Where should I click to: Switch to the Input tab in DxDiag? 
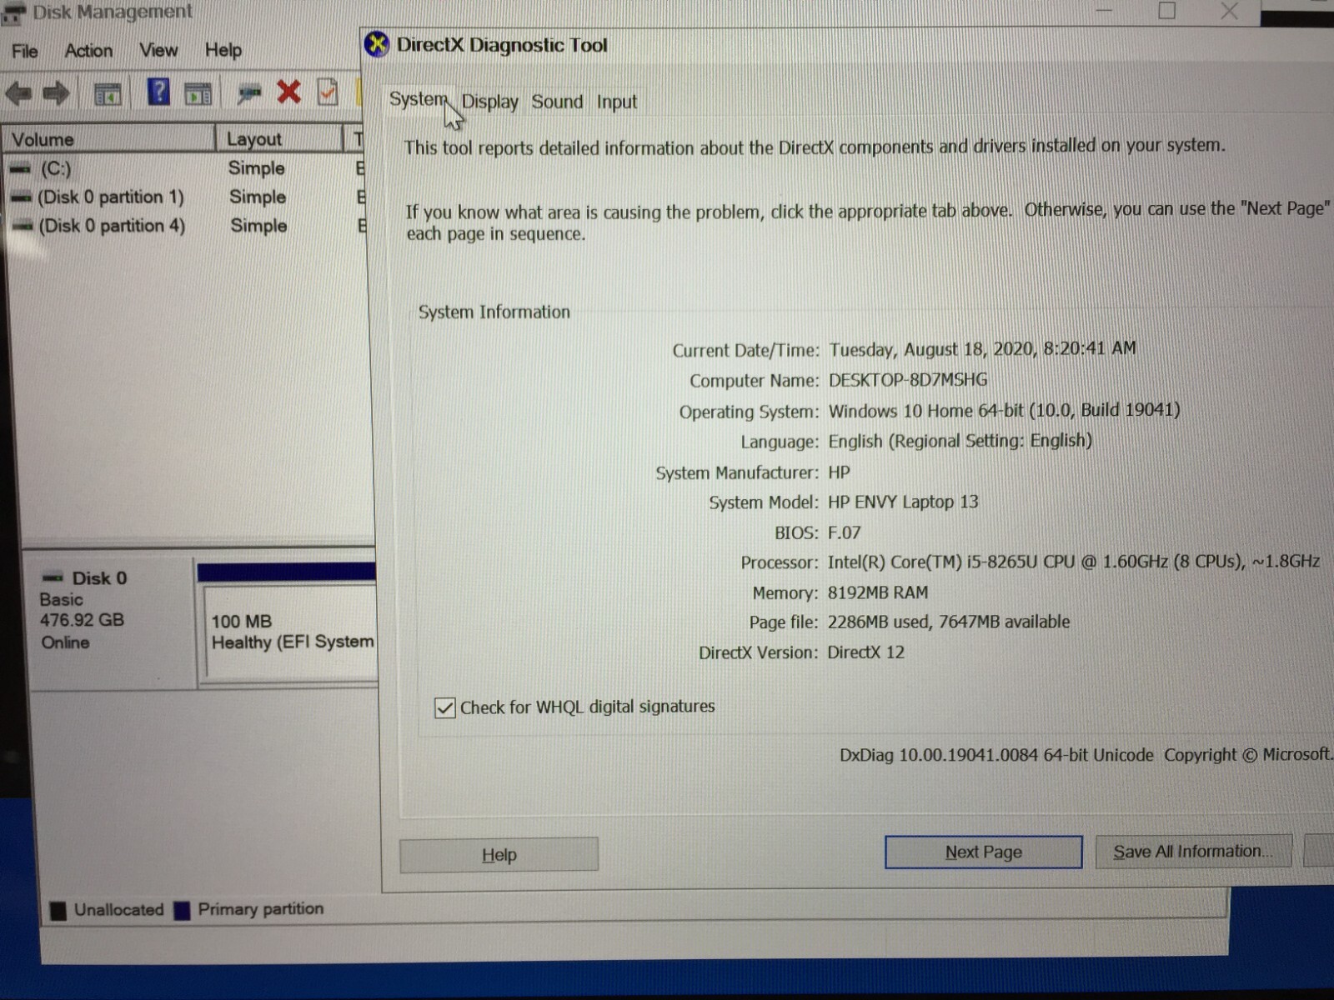point(616,102)
